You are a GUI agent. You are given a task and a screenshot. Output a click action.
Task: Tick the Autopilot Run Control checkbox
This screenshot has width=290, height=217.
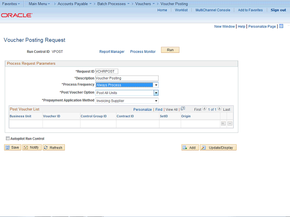[8, 138]
